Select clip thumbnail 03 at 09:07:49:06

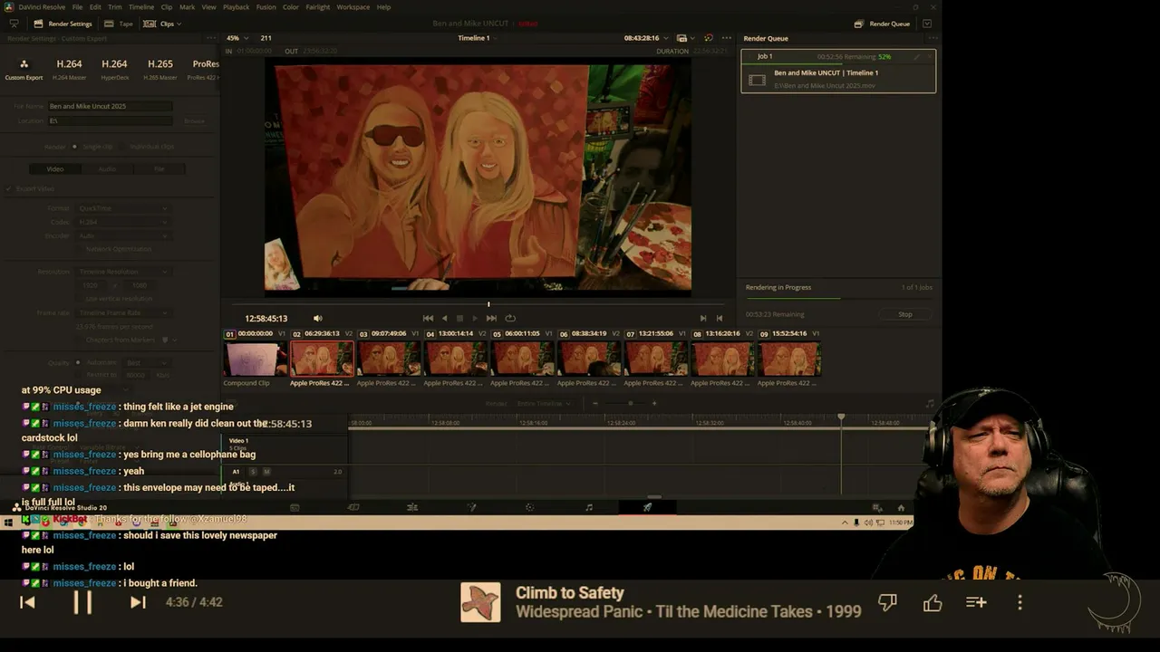pos(389,359)
